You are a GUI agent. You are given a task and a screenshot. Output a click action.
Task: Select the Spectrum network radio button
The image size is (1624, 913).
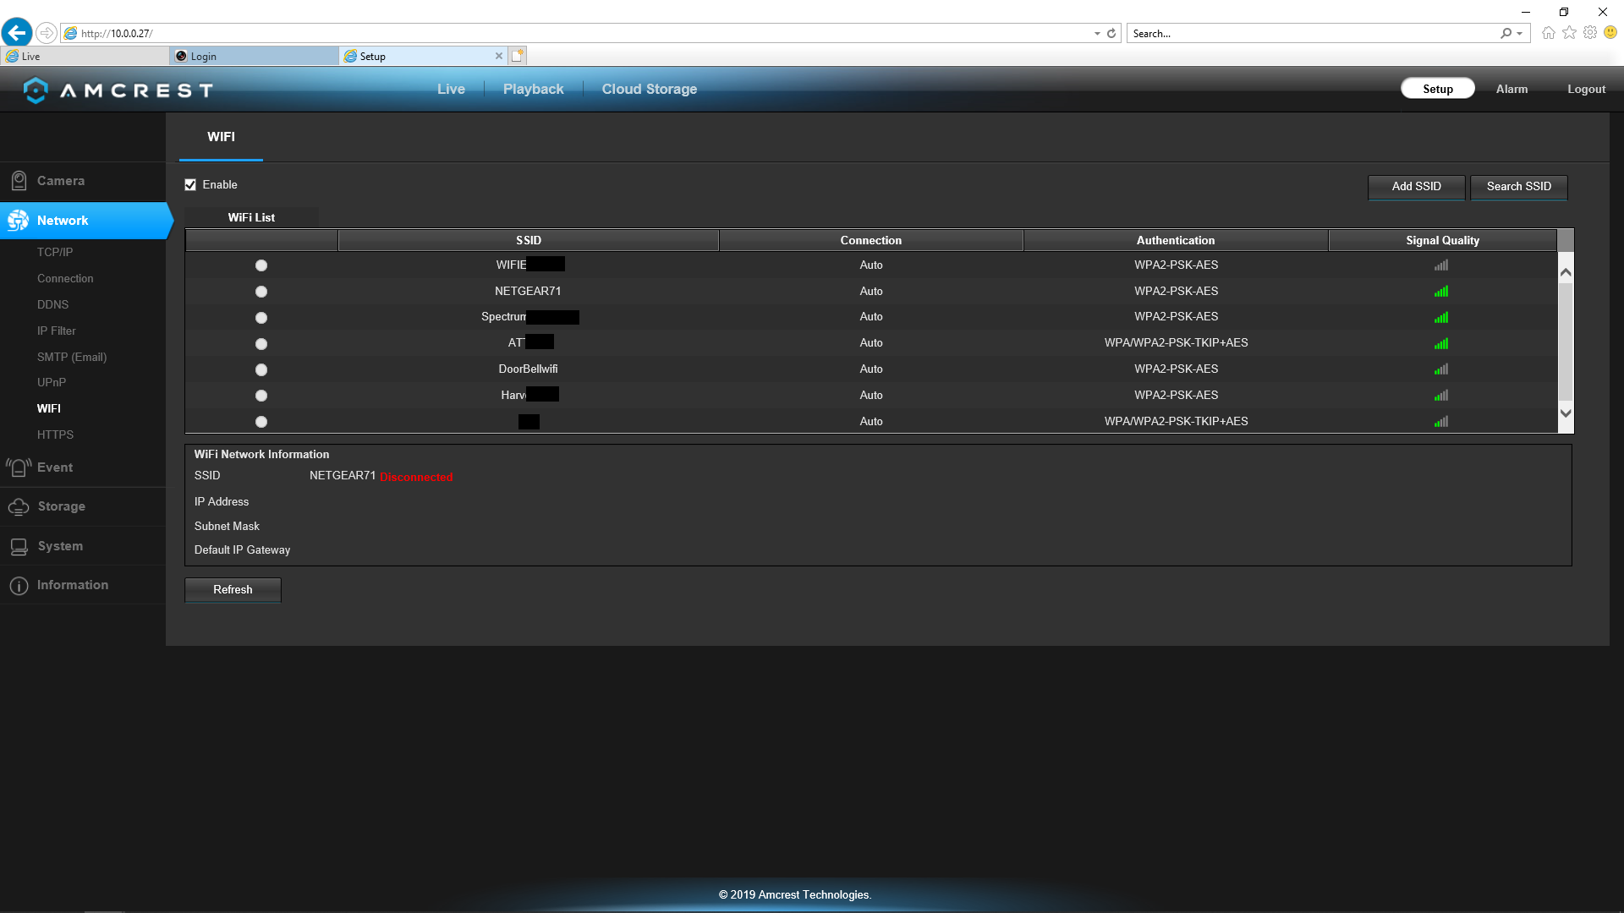coord(261,318)
